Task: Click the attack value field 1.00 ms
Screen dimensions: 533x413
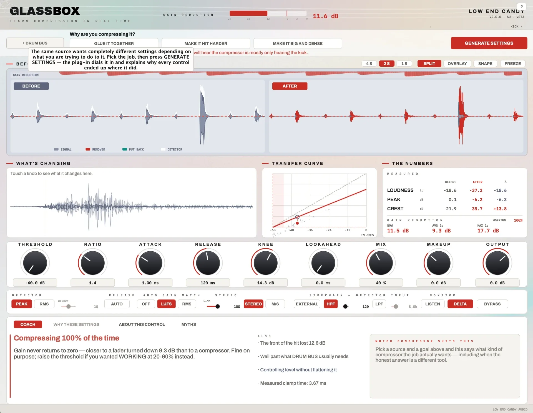Action: tap(150, 283)
